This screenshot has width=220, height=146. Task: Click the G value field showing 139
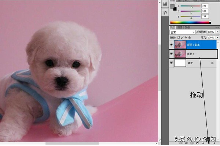205,11
